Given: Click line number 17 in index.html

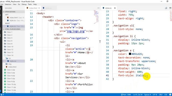Looking at the screenshot, I should [x=31, y=38].
